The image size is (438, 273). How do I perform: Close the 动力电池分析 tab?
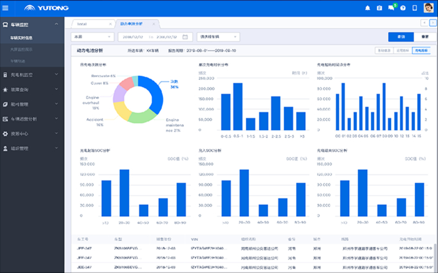[x=154, y=24]
